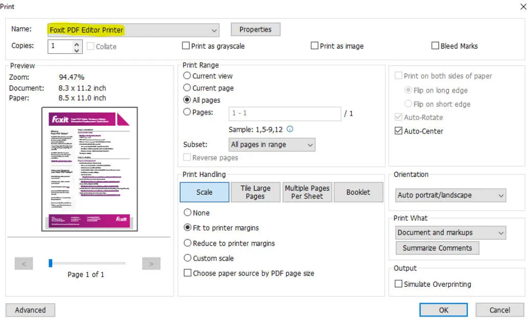Click the info icon beside Sample

290,129
